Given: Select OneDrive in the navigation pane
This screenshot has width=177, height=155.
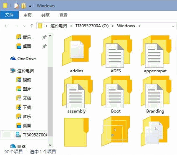Looking at the screenshot, I should [x=23, y=58].
